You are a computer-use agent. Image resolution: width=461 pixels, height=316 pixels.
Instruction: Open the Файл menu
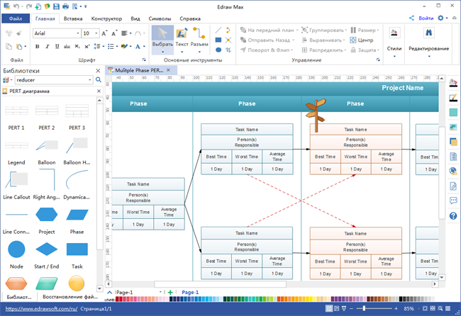tap(16, 17)
